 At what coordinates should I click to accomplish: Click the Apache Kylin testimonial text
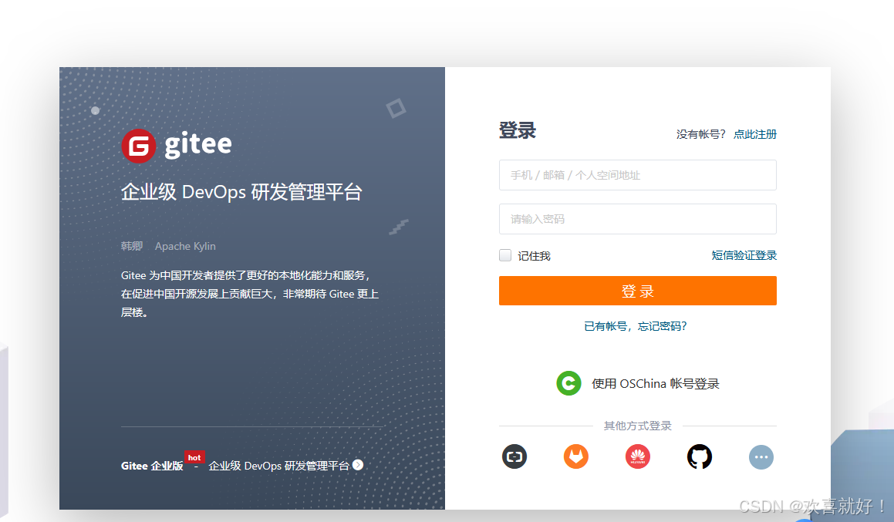185,246
